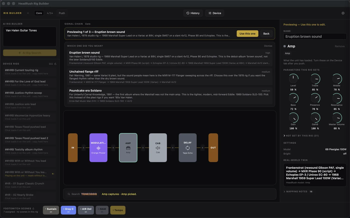Image resolution: width=350 pixels, height=218 pixels.
Task: Click the Resonance knob
Action: pyautogui.click(x=337, y=98)
